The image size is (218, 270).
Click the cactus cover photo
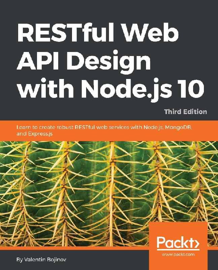click(x=109, y=194)
